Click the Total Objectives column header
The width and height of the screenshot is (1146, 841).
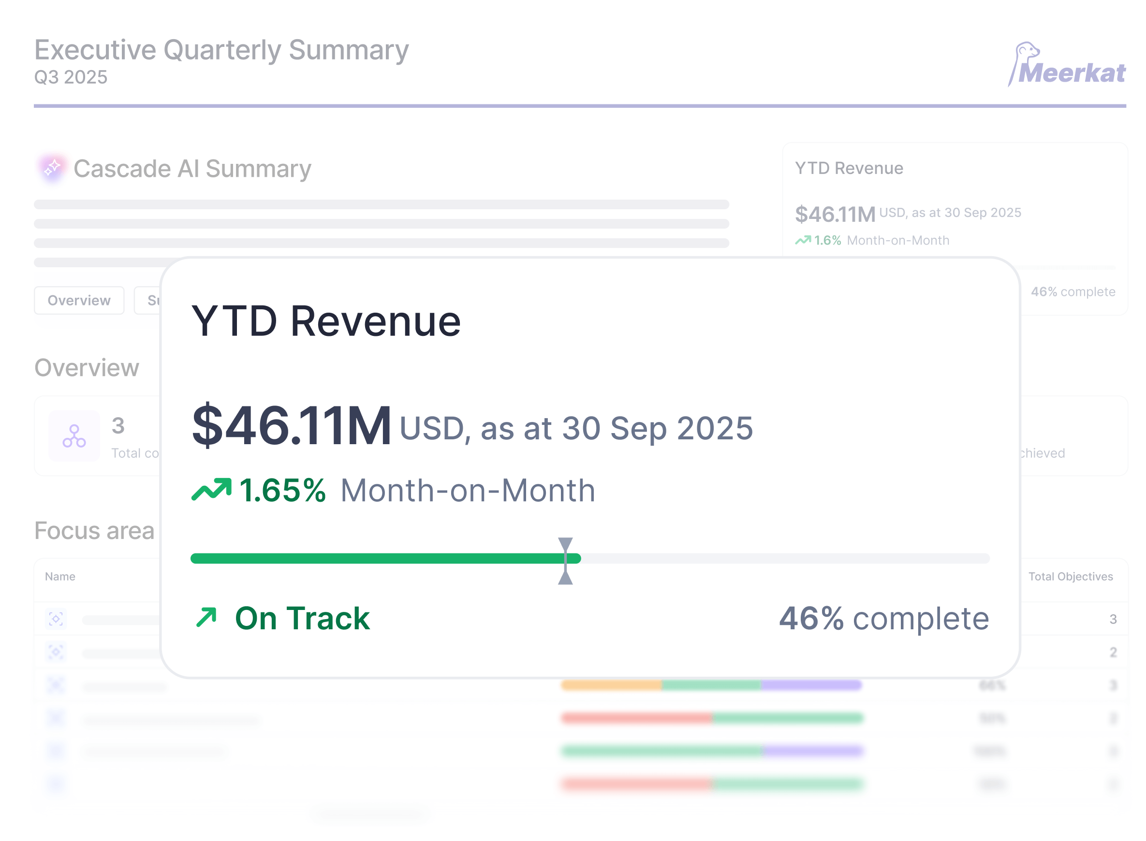1070,576
